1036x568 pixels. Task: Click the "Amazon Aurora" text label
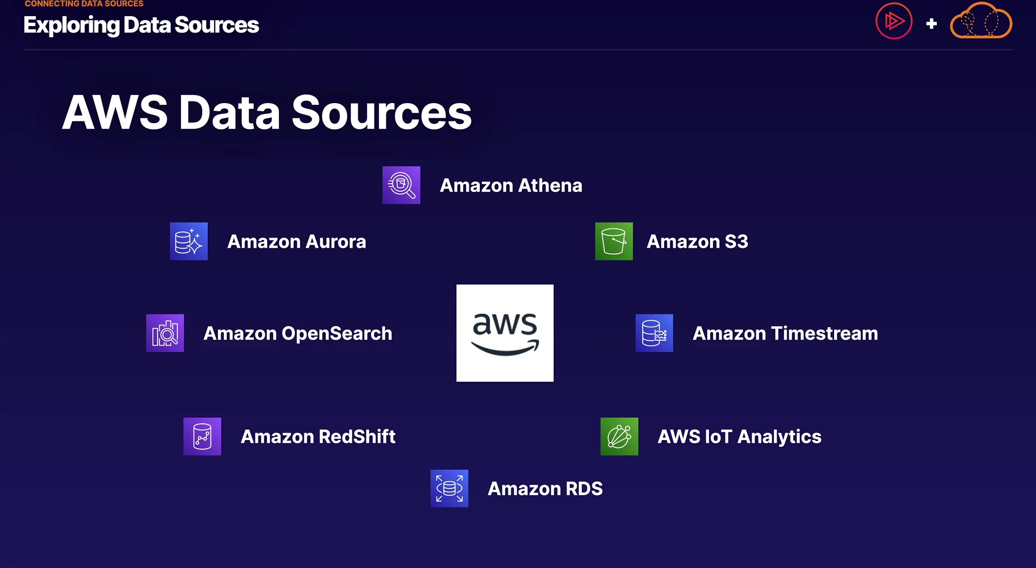(x=296, y=242)
